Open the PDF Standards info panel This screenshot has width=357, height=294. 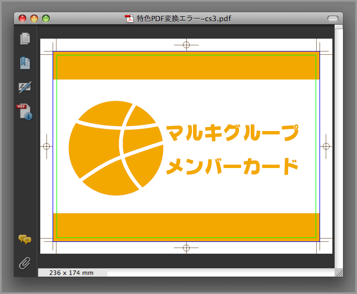click(25, 111)
